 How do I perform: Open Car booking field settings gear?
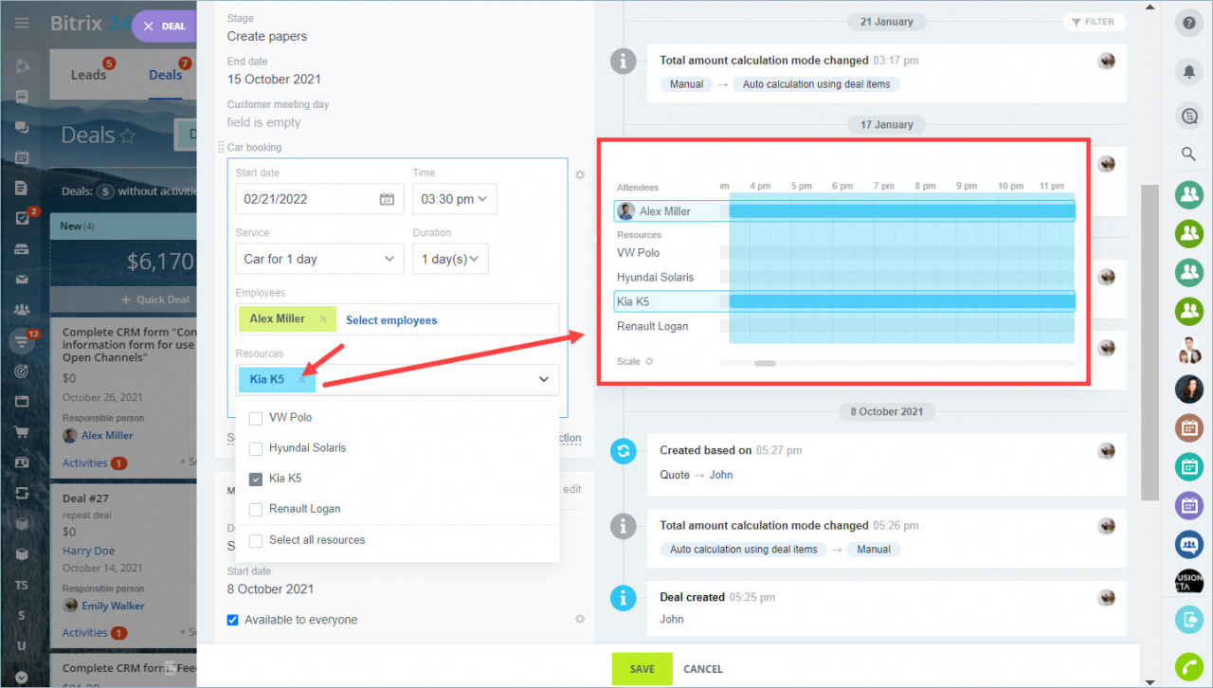(x=580, y=174)
